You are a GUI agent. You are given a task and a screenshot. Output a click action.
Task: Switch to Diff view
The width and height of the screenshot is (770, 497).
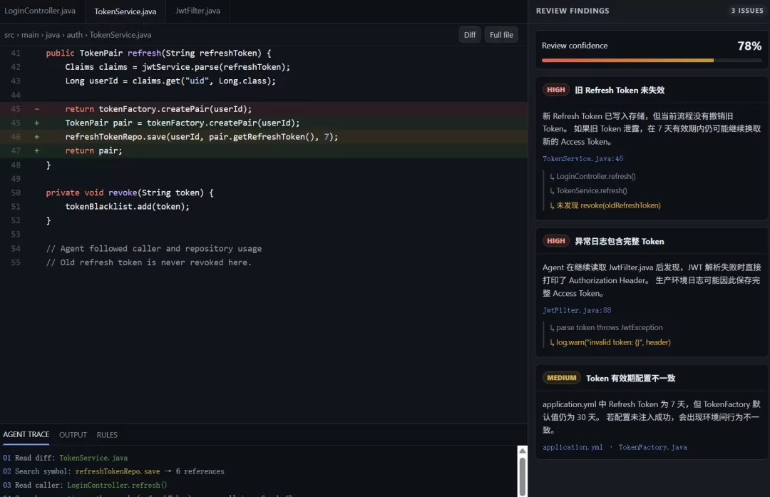point(469,35)
